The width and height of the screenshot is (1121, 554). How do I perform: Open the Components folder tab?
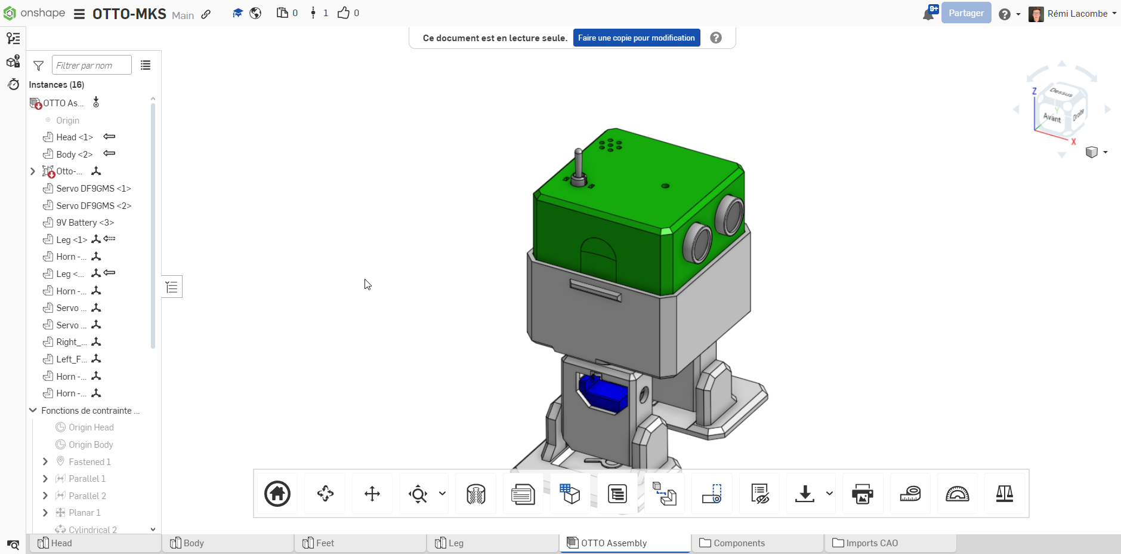coord(739,543)
